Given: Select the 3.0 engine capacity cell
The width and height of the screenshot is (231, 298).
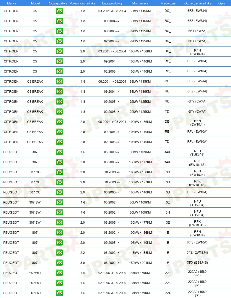Looking at the screenshot, I should point(83,263).
